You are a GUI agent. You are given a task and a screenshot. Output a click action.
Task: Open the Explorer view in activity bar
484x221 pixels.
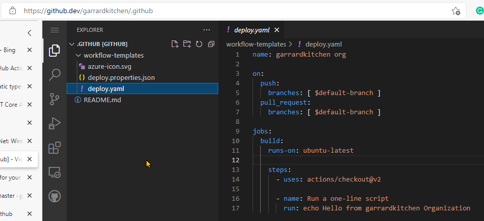pyautogui.click(x=54, y=51)
